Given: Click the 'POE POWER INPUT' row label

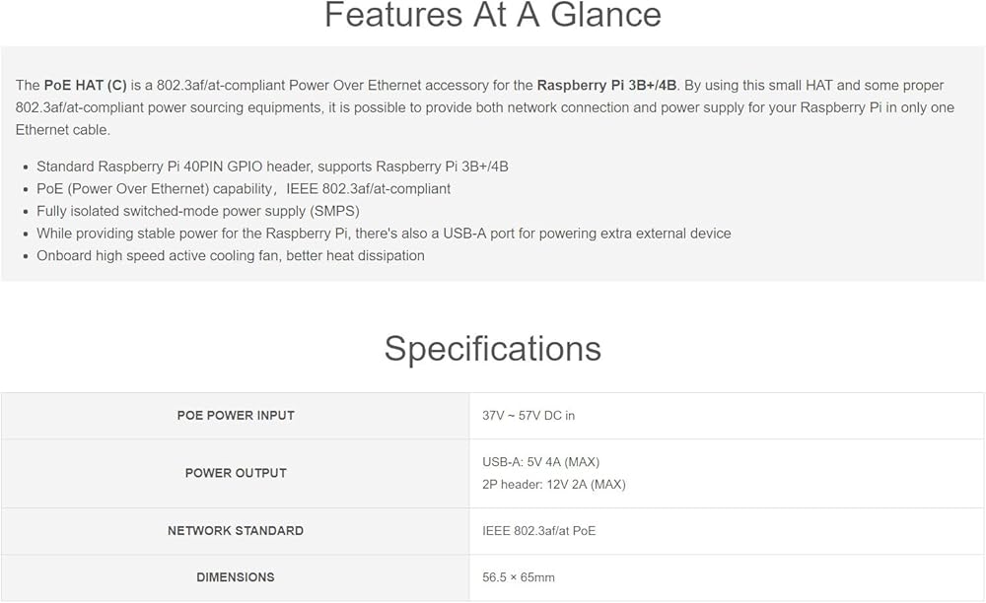Looking at the screenshot, I should tap(236, 416).
